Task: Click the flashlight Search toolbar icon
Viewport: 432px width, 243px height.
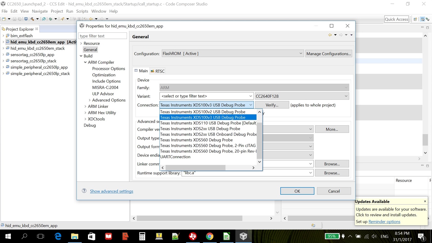Action: click(x=62, y=19)
